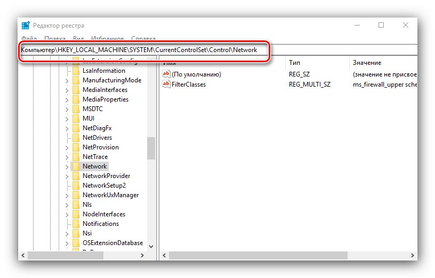Select the LsaInformation tree label
This screenshot has width=435, height=278.
tap(104, 71)
